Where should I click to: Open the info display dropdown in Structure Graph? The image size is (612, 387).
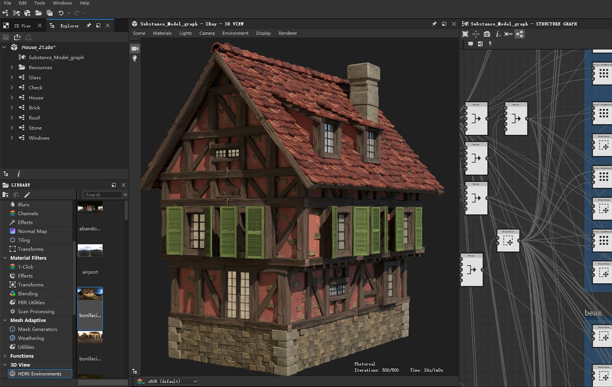498,35
